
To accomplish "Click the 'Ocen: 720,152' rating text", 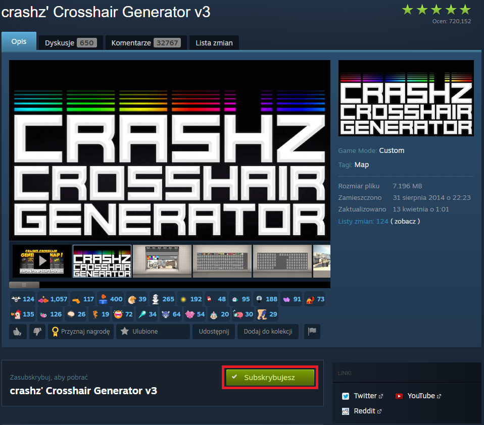I will point(452,21).
